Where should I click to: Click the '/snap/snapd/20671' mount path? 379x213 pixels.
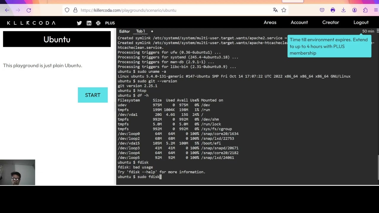[x=220, y=148]
